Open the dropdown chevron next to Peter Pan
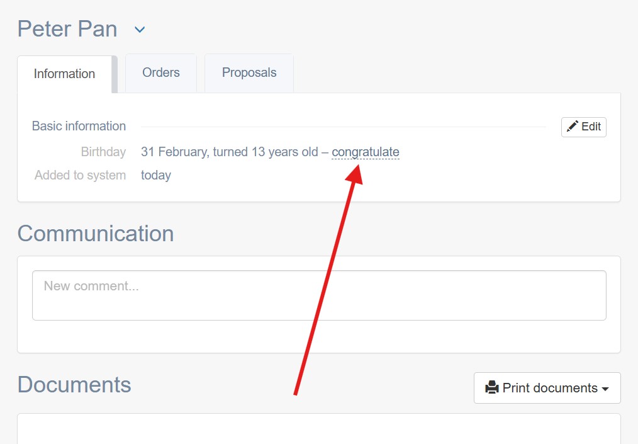The height and width of the screenshot is (444, 638). [x=140, y=30]
